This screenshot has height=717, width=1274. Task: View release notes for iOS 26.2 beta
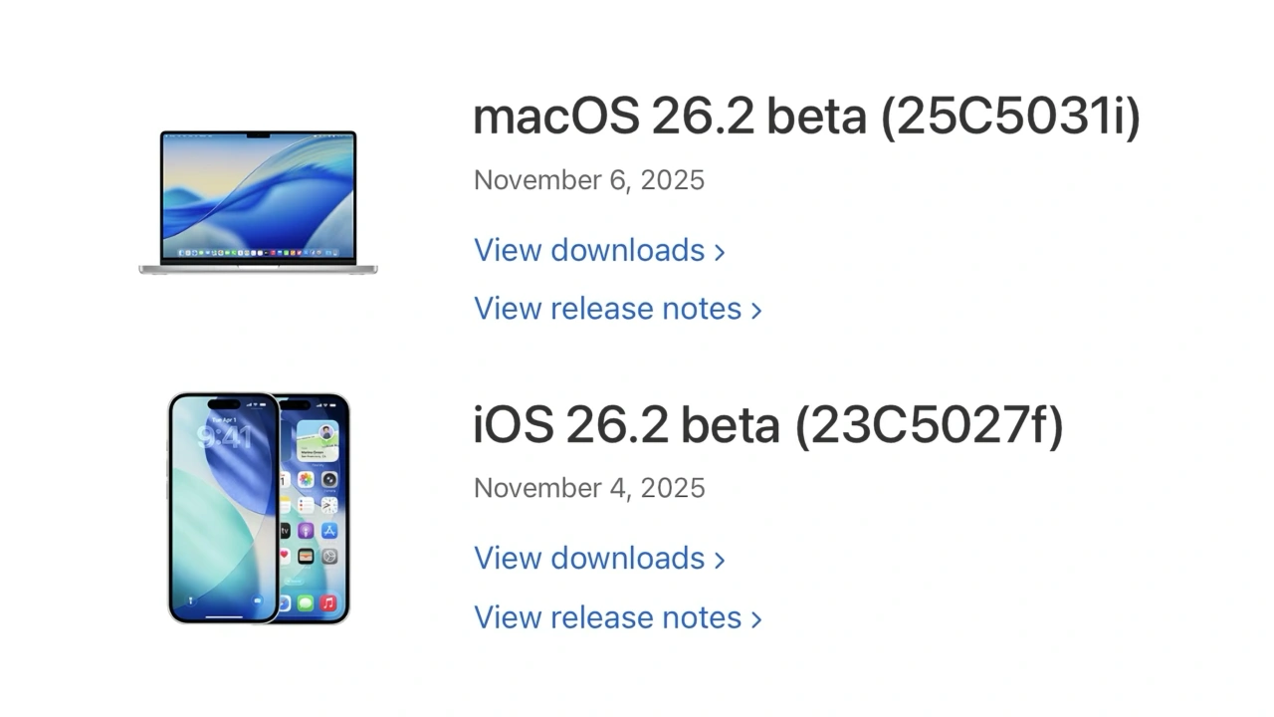pyautogui.click(x=607, y=617)
